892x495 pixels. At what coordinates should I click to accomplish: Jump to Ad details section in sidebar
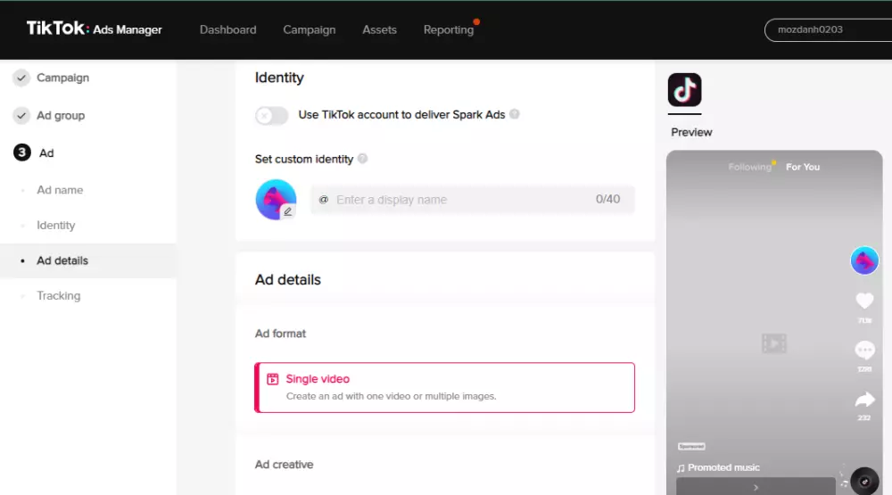[87, 260]
